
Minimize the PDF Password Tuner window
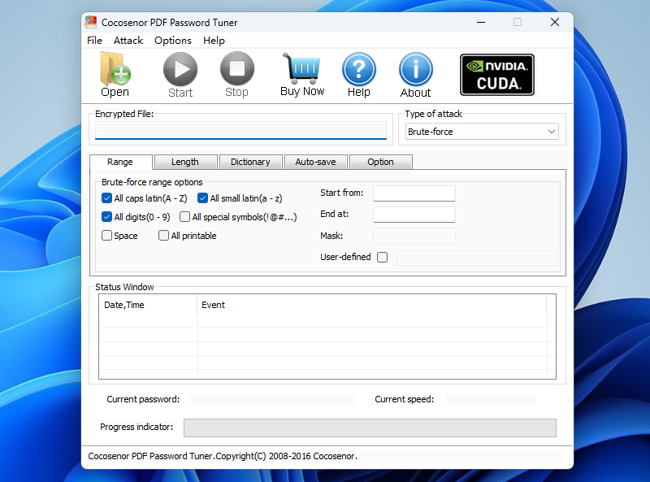click(x=481, y=22)
